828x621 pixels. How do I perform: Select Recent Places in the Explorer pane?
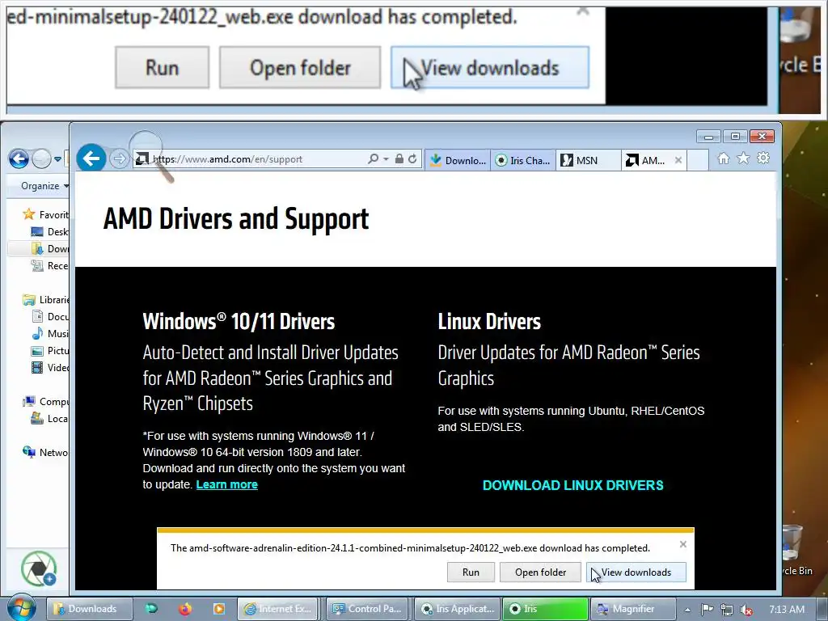tap(49, 265)
